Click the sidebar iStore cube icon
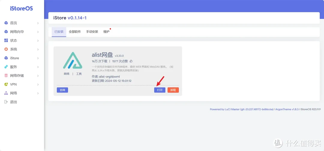The image size is (324, 151). tap(6, 58)
